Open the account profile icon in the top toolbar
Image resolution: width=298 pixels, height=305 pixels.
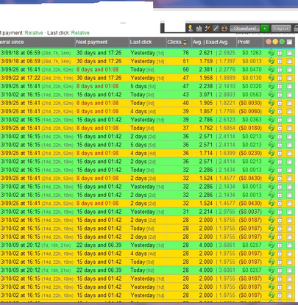pos(191,28)
